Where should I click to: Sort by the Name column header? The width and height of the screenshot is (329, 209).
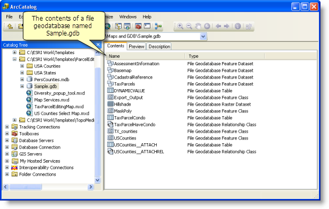click(146, 56)
